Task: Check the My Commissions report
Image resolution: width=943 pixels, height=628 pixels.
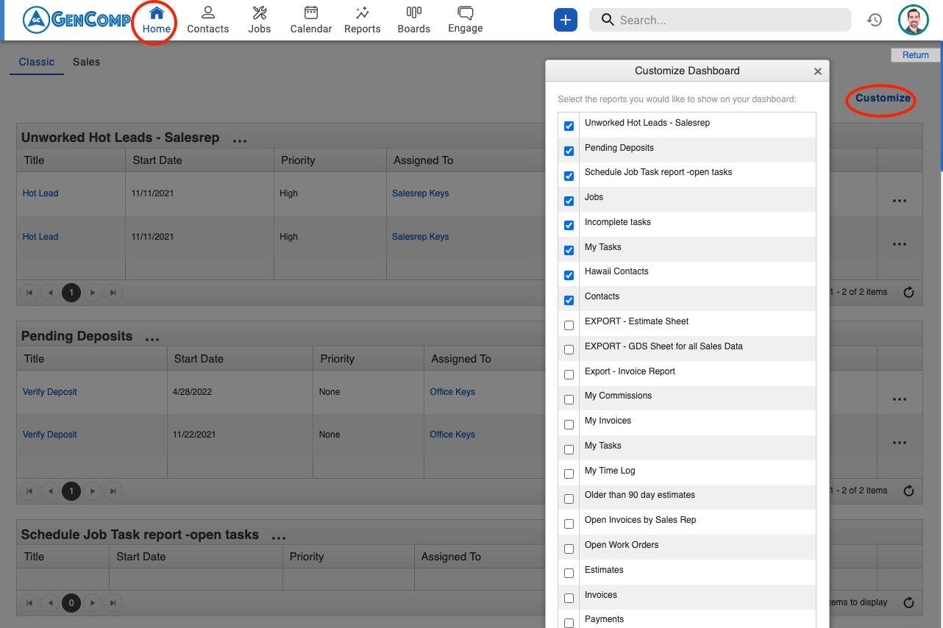Action: (x=569, y=399)
